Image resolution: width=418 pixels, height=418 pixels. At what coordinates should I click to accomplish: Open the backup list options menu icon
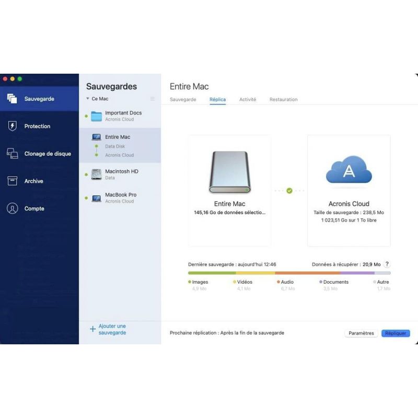[x=153, y=99]
